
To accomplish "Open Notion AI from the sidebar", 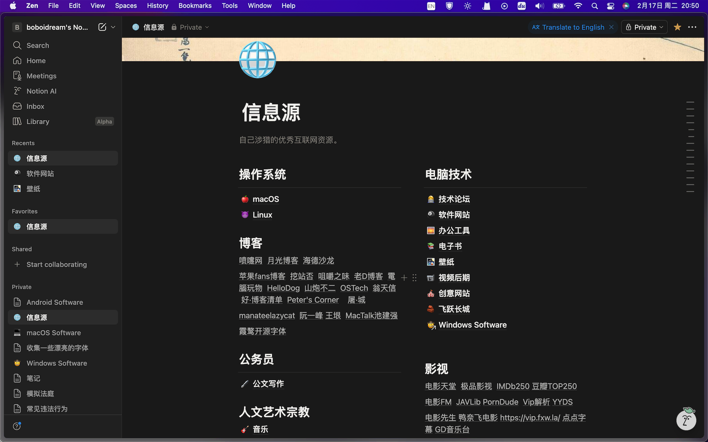I will (41, 91).
